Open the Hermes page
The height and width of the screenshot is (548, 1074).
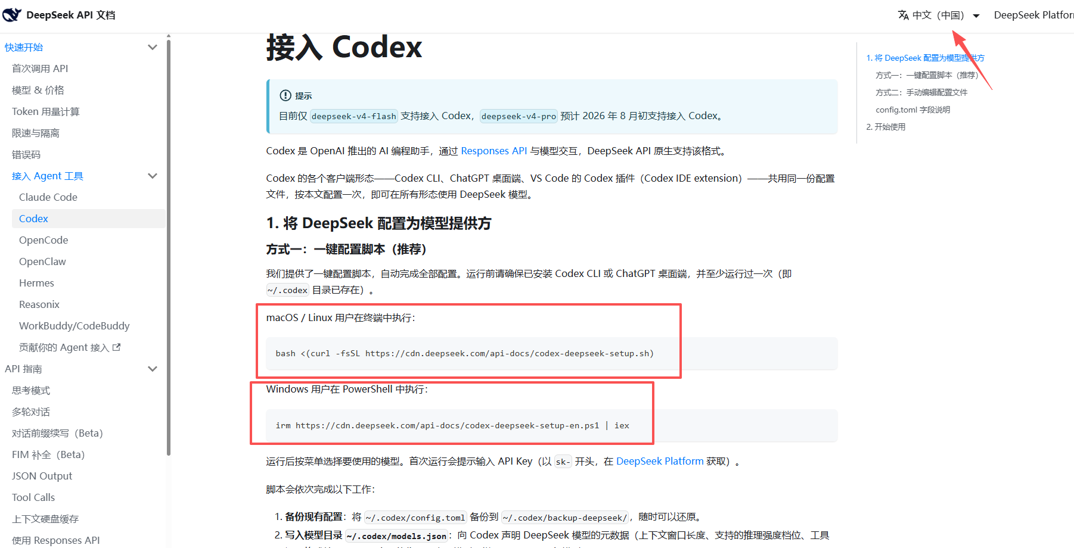[x=36, y=283]
